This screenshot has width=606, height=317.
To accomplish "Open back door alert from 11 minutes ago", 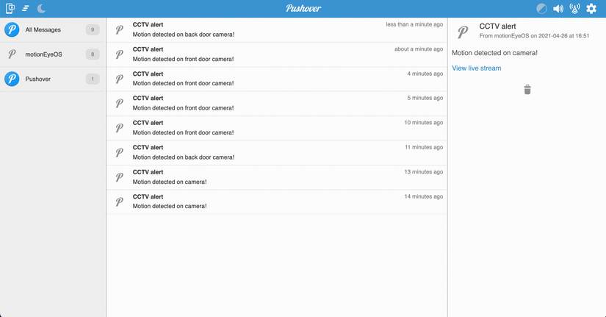I will point(277,152).
